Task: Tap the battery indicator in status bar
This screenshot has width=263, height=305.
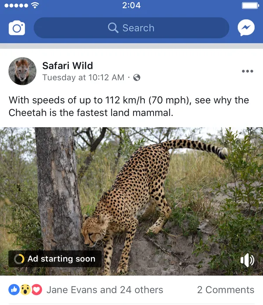Action: coord(250,6)
